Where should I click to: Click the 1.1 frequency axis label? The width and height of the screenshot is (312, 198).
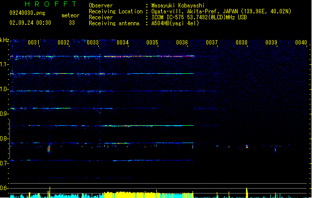(4, 64)
